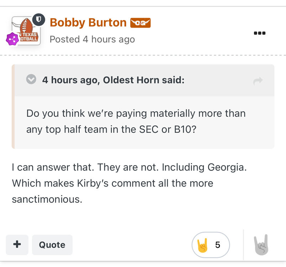
Task: Add post to multiquote with plus button
Action: (17, 245)
